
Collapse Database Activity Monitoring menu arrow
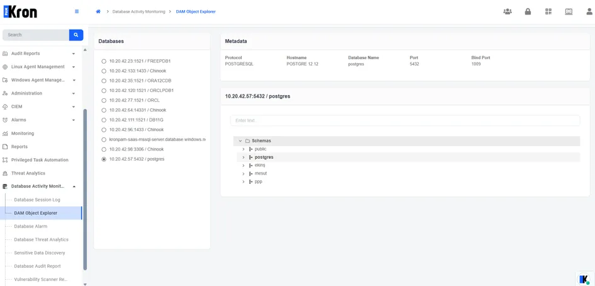pos(74,186)
